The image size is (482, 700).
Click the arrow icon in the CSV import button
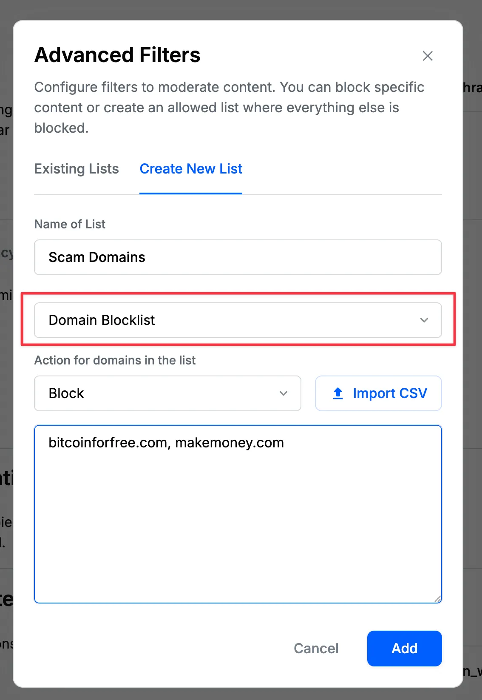(x=337, y=393)
